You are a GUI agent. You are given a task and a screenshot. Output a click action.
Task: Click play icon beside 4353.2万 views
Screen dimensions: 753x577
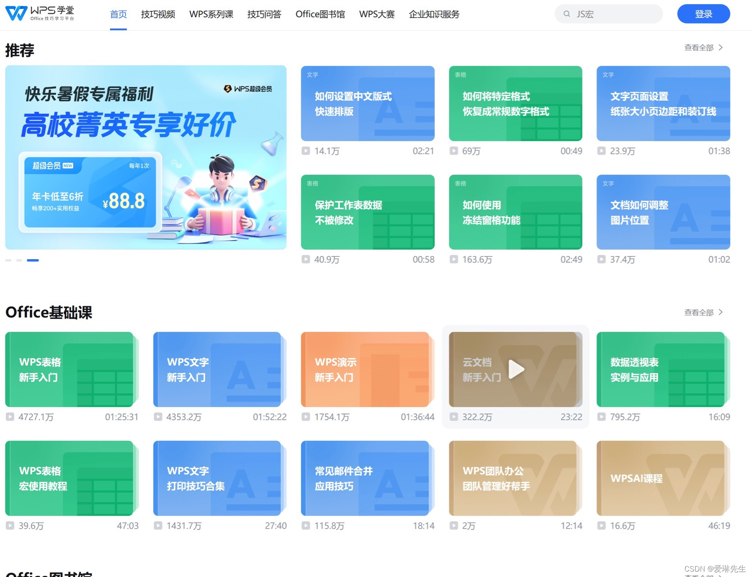click(x=158, y=417)
